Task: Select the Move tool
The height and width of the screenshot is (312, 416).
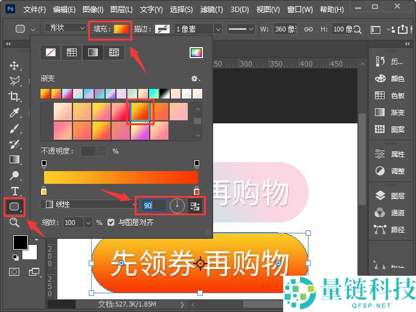Action: 14,65
